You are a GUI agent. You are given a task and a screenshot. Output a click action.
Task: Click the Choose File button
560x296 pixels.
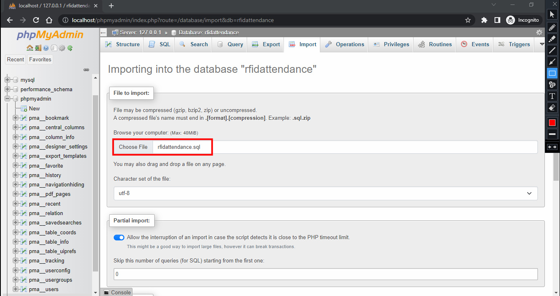(x=133, y=147)
